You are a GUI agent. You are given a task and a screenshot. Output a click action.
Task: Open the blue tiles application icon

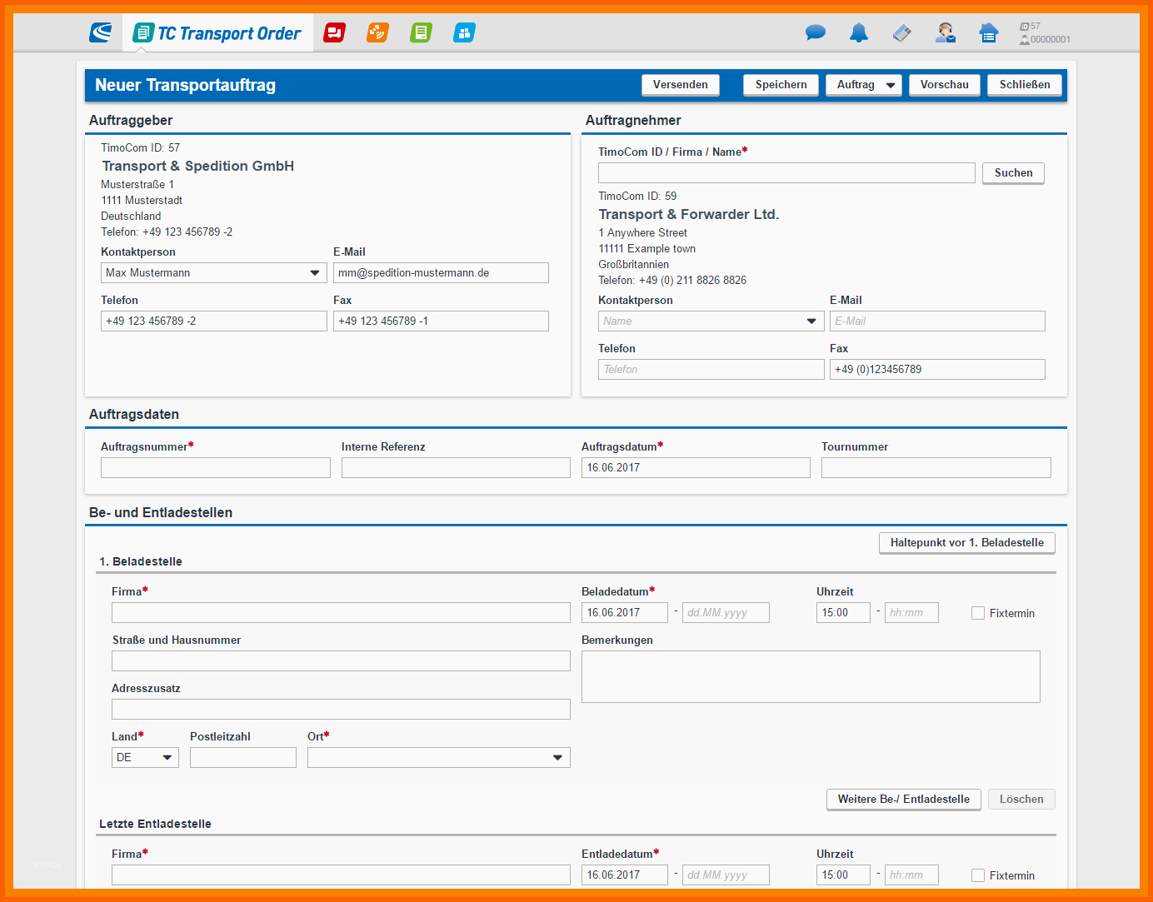464,33
